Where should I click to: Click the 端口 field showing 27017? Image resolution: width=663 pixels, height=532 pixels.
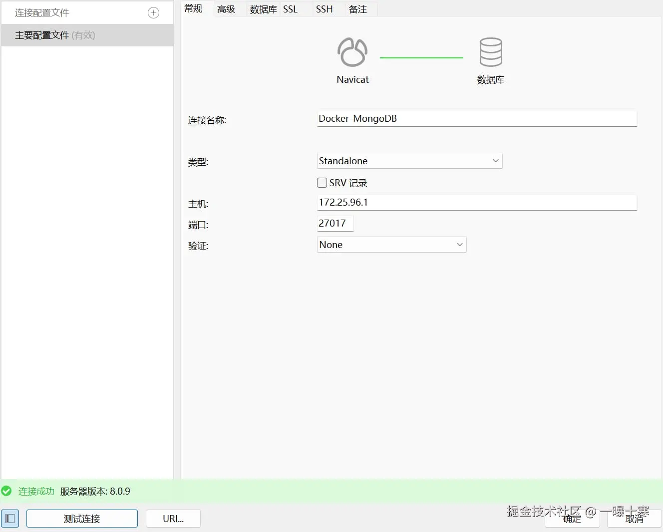335,224
